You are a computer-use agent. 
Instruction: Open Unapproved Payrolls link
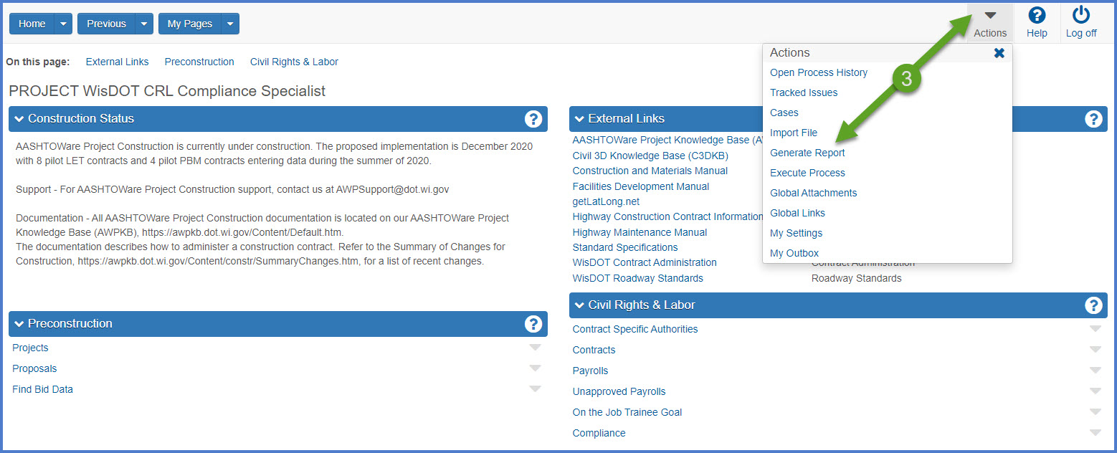[619, 391]
